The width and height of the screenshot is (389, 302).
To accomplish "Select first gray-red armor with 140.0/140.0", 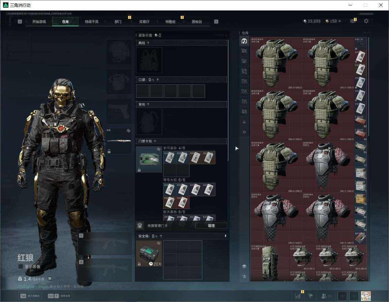I will (x=328, y=167).
